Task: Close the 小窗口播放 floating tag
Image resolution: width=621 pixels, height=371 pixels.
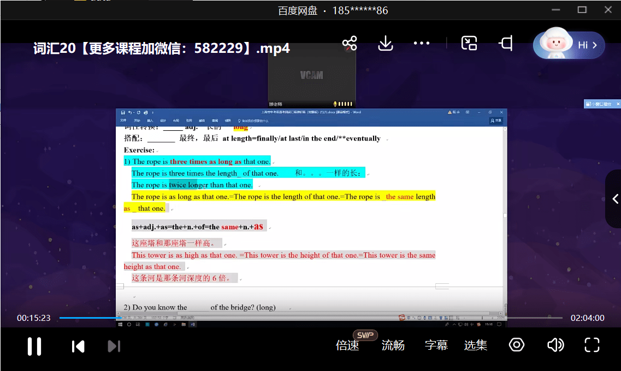Action: point(618,104)
